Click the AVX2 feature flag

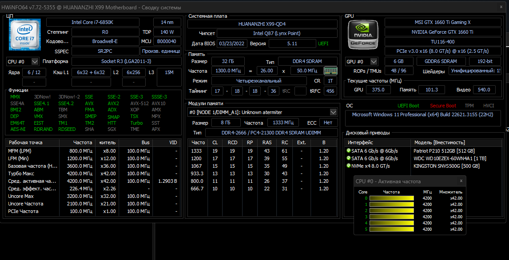(113, 103)
